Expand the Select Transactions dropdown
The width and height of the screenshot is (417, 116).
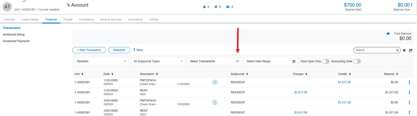[214, 61]
